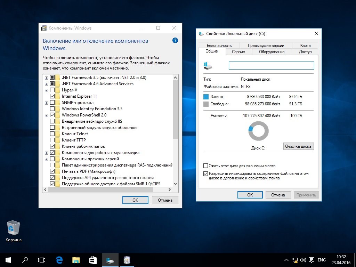Enable the SNMP-протокол checkbox

point(52,103)
